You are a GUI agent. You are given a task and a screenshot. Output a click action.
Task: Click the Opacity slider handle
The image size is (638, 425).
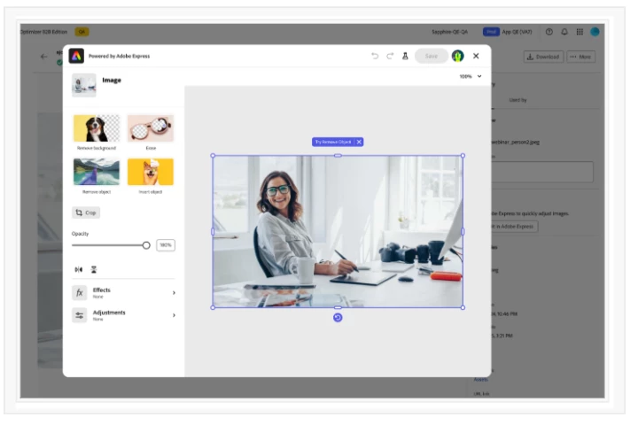[146, 245]
